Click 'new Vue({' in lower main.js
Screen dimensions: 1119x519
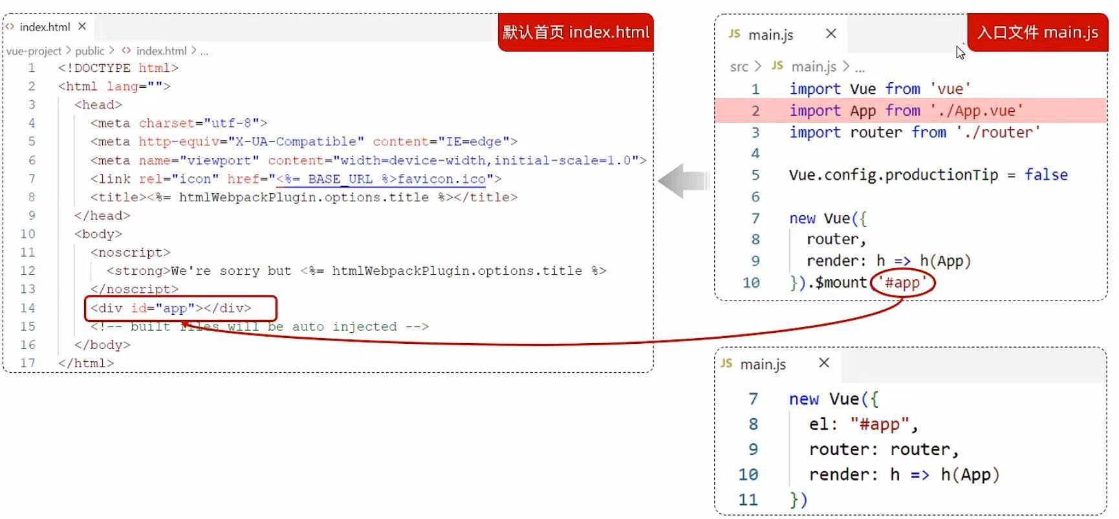tap(834, 399)
